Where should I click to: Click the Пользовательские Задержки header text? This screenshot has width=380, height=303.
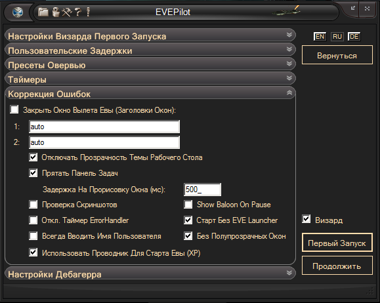(x=70, y=51)
